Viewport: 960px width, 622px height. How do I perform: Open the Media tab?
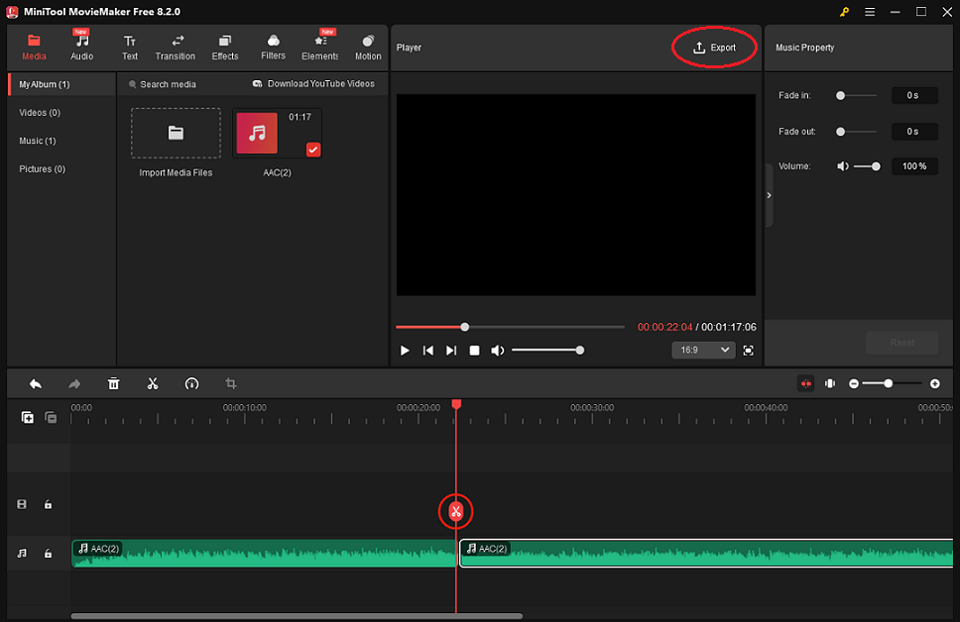point(34,48)
